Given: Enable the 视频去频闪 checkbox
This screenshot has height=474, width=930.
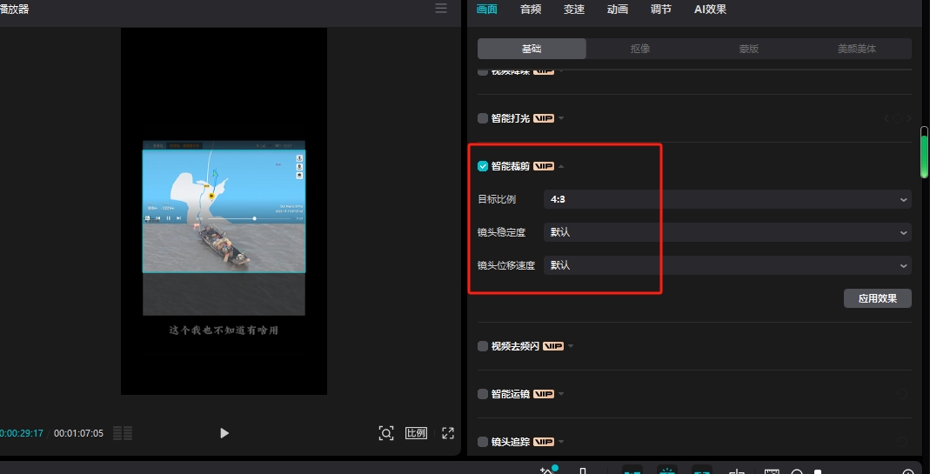Looking at the screenshot, I should tap(483, 346).
